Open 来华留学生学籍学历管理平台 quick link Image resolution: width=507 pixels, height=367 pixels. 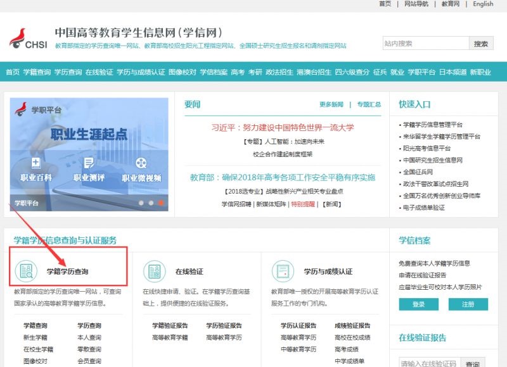point(442,137)
